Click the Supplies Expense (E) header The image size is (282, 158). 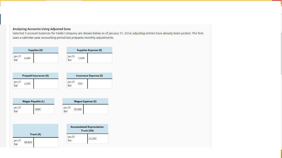tap(89, 50)
